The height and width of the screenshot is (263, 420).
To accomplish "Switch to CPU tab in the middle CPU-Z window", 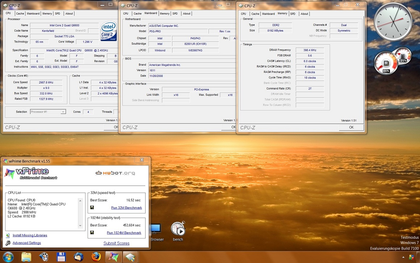I will click(126, 13).
